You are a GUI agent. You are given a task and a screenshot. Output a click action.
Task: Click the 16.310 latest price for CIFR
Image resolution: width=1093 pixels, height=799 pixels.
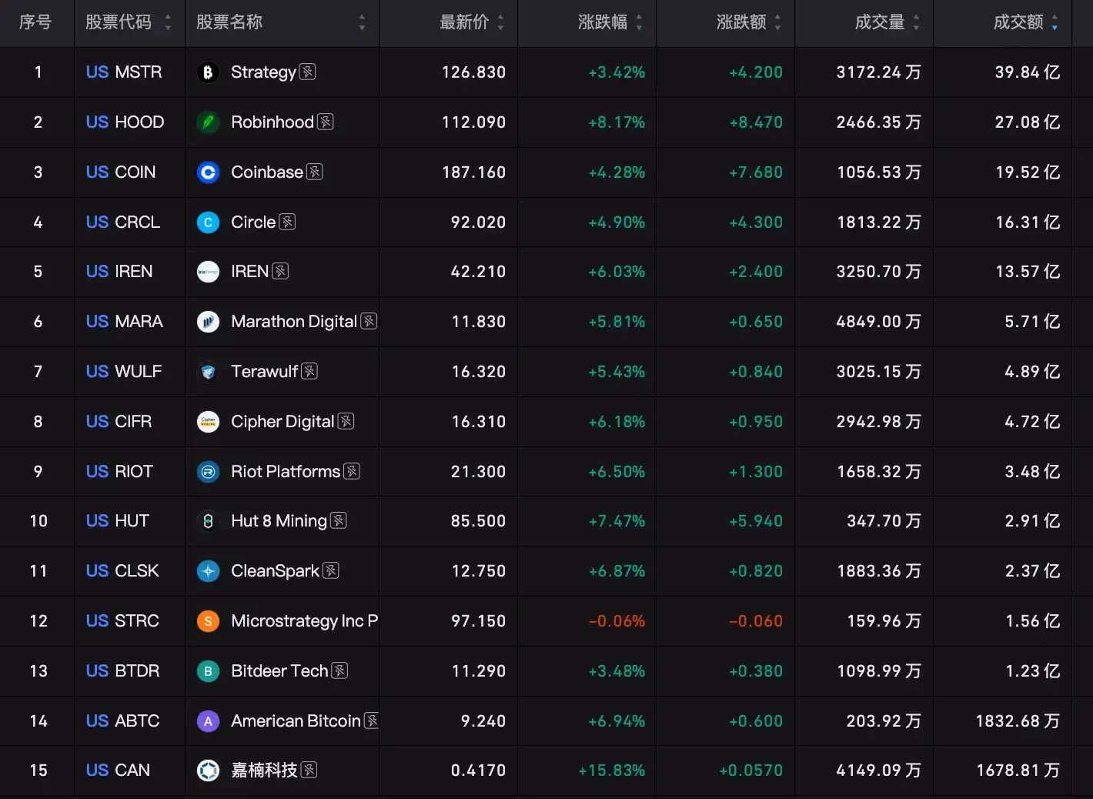(x=479, y=422)
